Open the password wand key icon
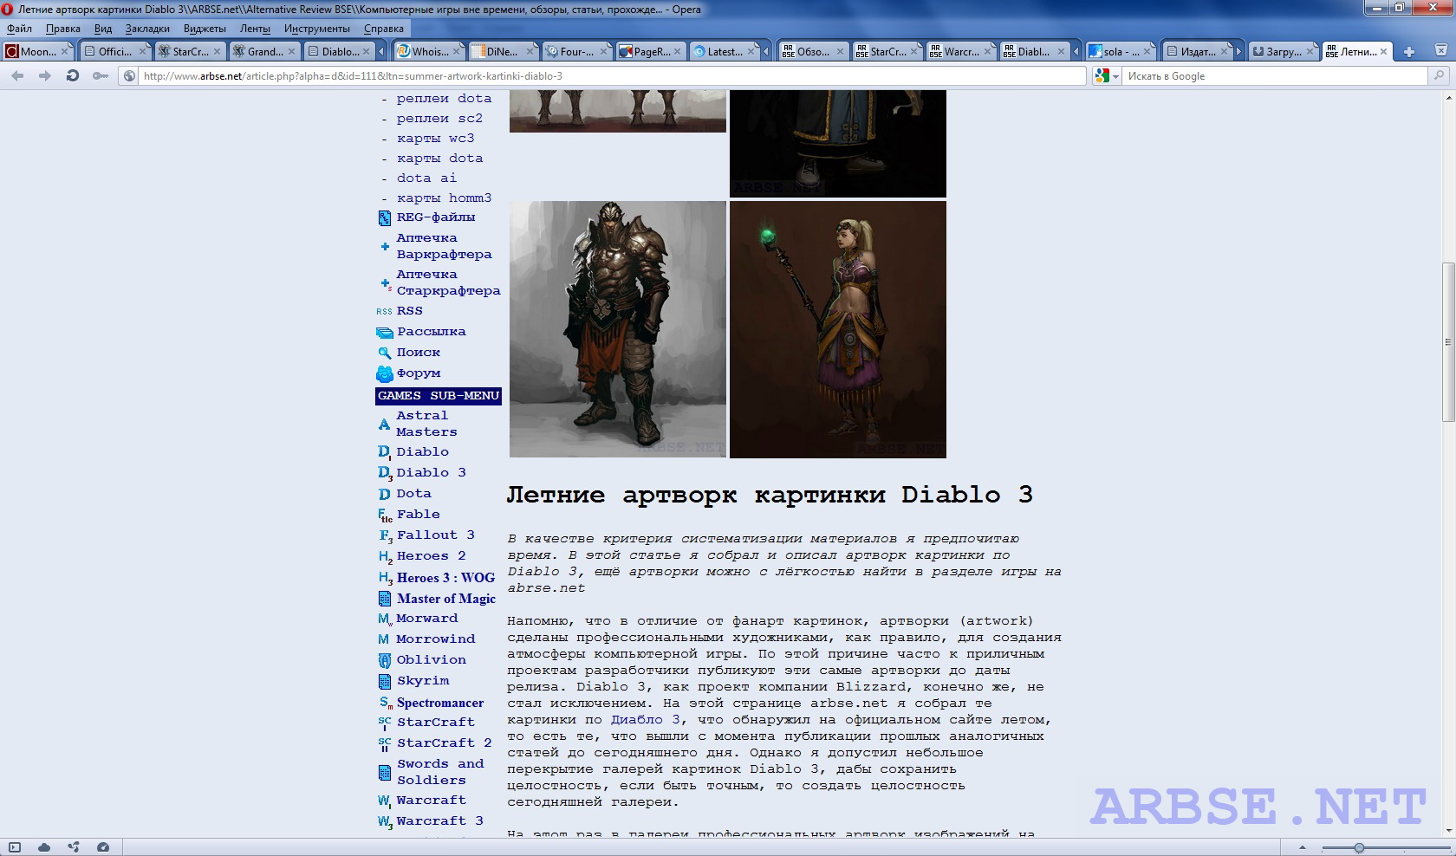The height and width of the screenshot is (856, 1456). pos(101,76)
